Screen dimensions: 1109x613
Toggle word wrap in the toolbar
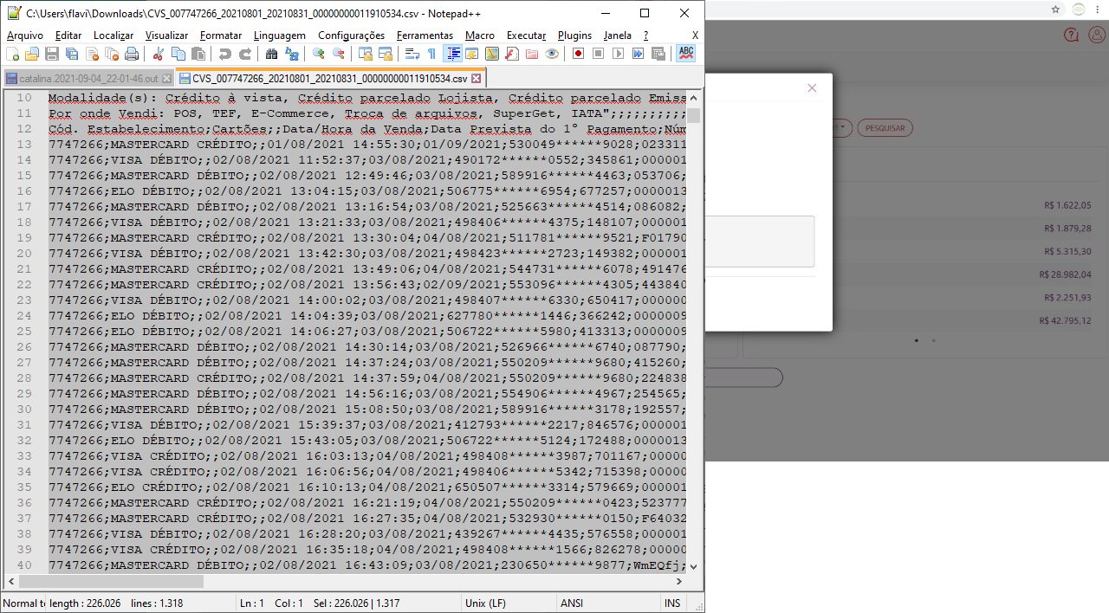click(x=412, y=54)
